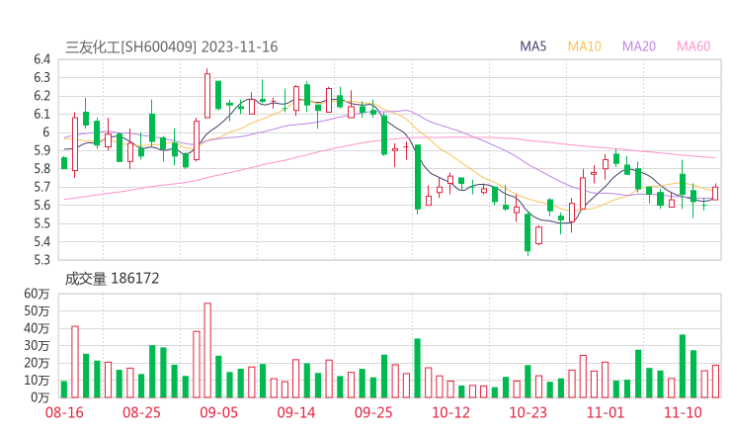The height and width of the screenshot is (435, 731).
Task: Select the red volume bar near 40万 after 08-16
Action: [x=75, y=362]
